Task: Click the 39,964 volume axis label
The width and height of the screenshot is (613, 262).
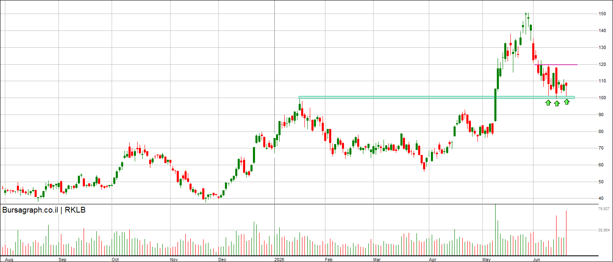Action: 604,230
